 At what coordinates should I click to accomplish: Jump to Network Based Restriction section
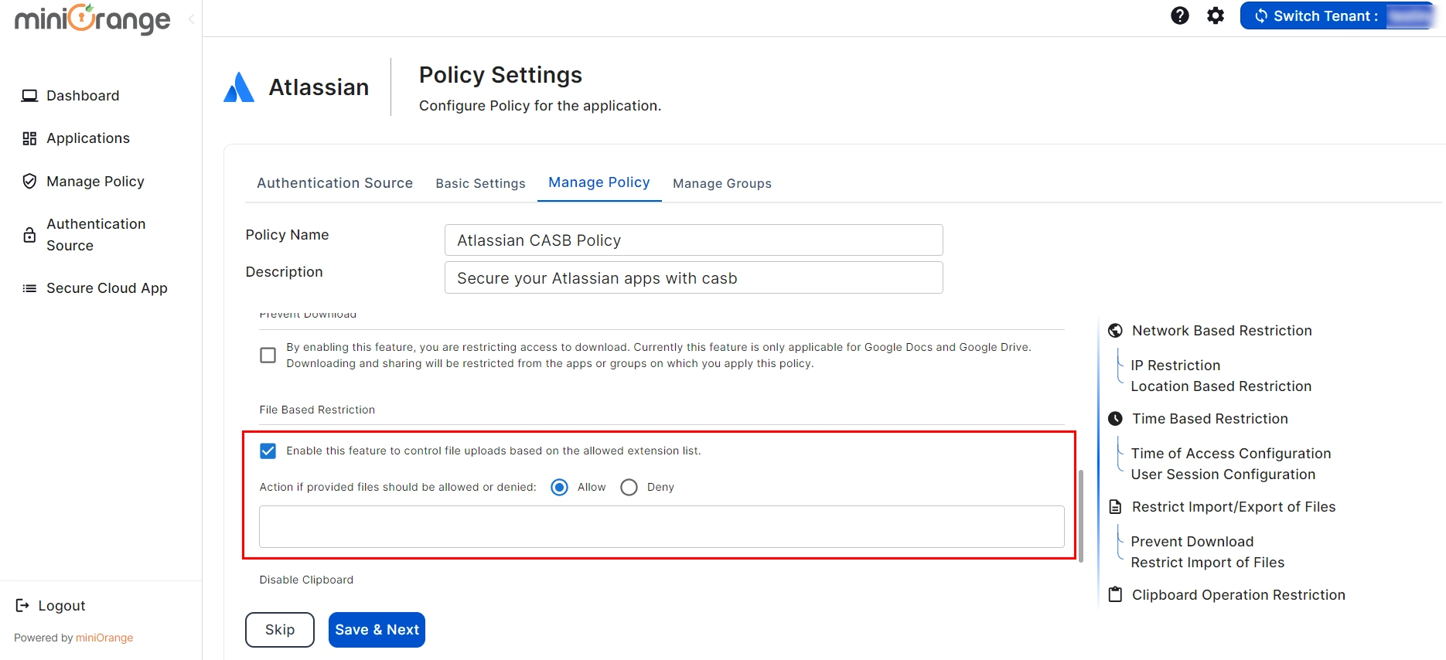1222,331
